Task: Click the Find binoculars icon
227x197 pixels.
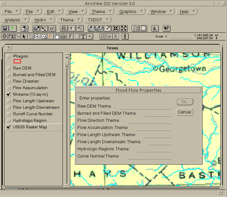Action: [63, 29]
